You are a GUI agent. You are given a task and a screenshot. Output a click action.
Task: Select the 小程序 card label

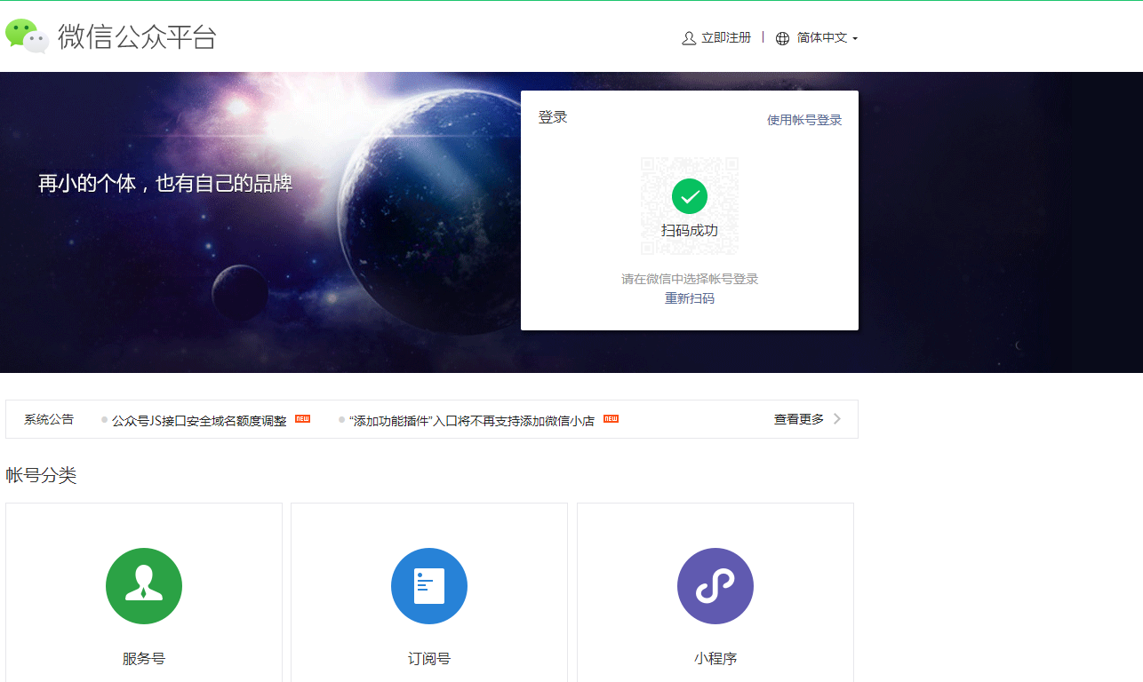tap(715, 659)
